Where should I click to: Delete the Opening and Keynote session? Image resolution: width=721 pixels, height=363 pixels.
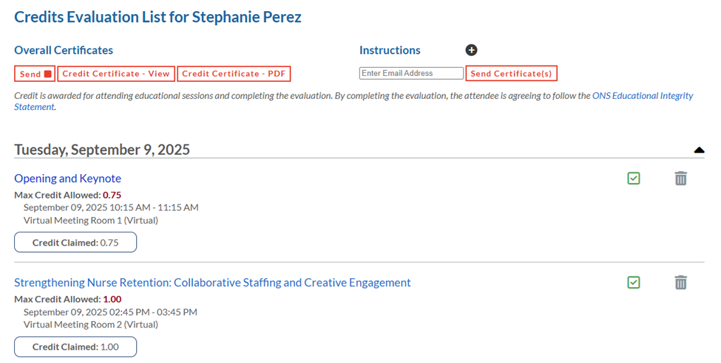[x=680, y=179]
